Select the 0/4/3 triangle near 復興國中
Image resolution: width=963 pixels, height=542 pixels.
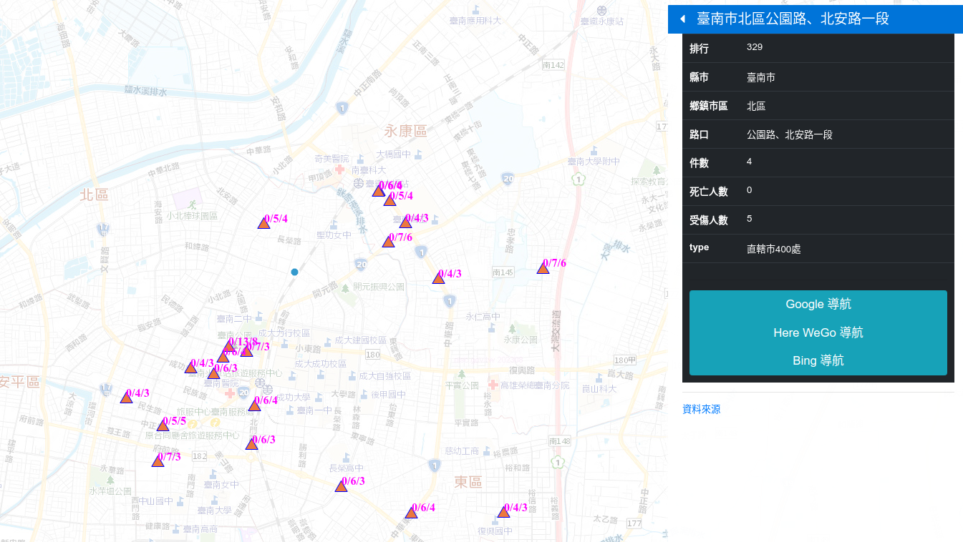tap(503, 512)
